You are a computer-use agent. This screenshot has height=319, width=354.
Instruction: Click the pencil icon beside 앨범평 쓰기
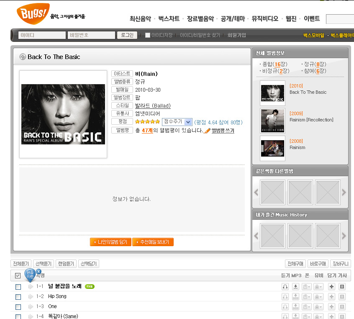(x=207, y=131)
